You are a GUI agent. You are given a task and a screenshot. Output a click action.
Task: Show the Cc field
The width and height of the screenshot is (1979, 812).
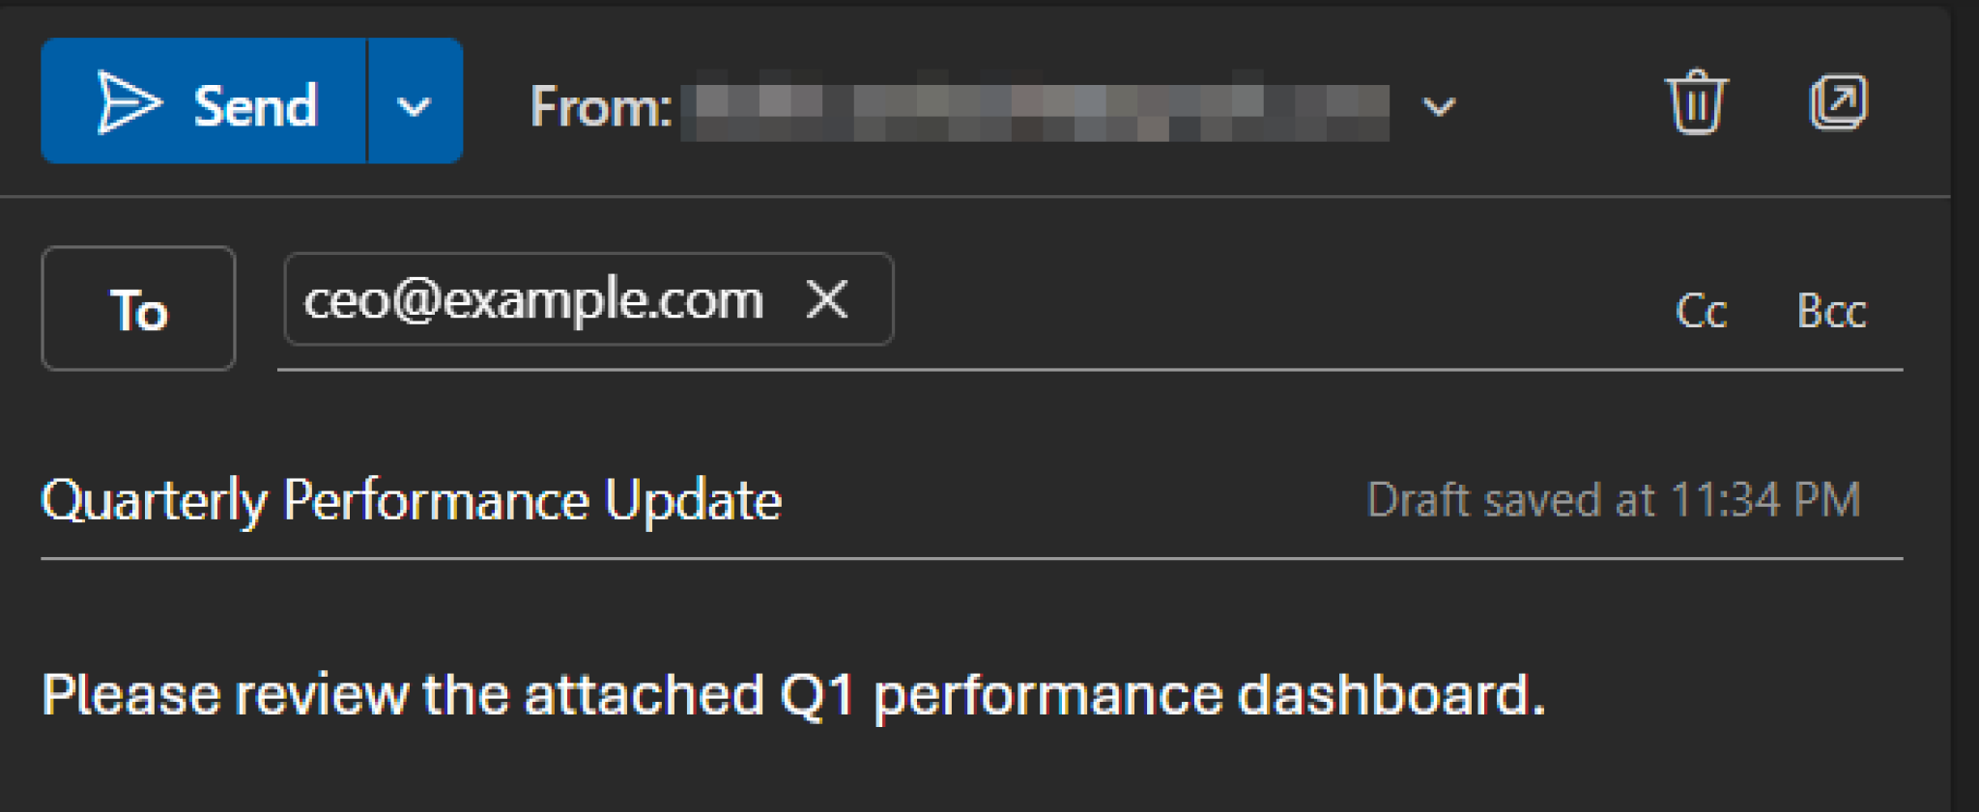click(1701, 311)
